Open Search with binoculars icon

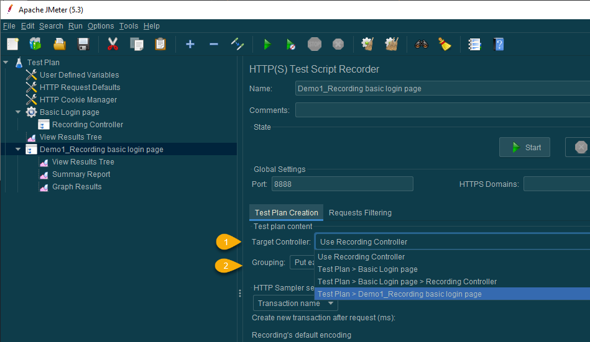(x=422, y=44)
